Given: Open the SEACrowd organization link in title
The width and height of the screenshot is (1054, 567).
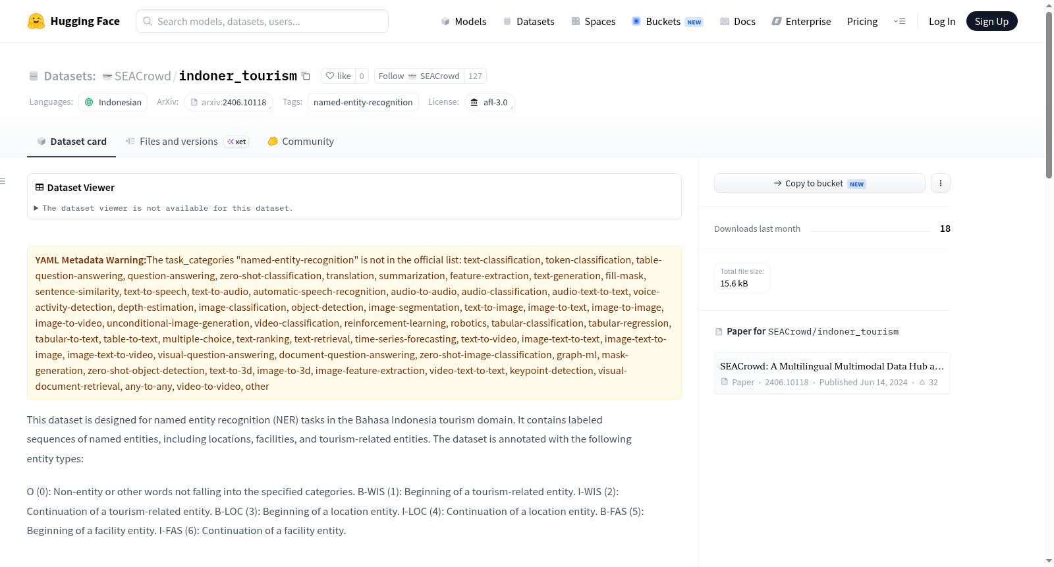Looking at the screenshot, I should pos(142,76).
